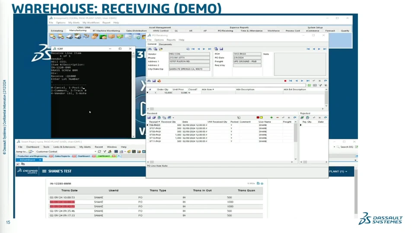Select receipt row 9709-PASO
415x233 pixels.
click(221, 135)
